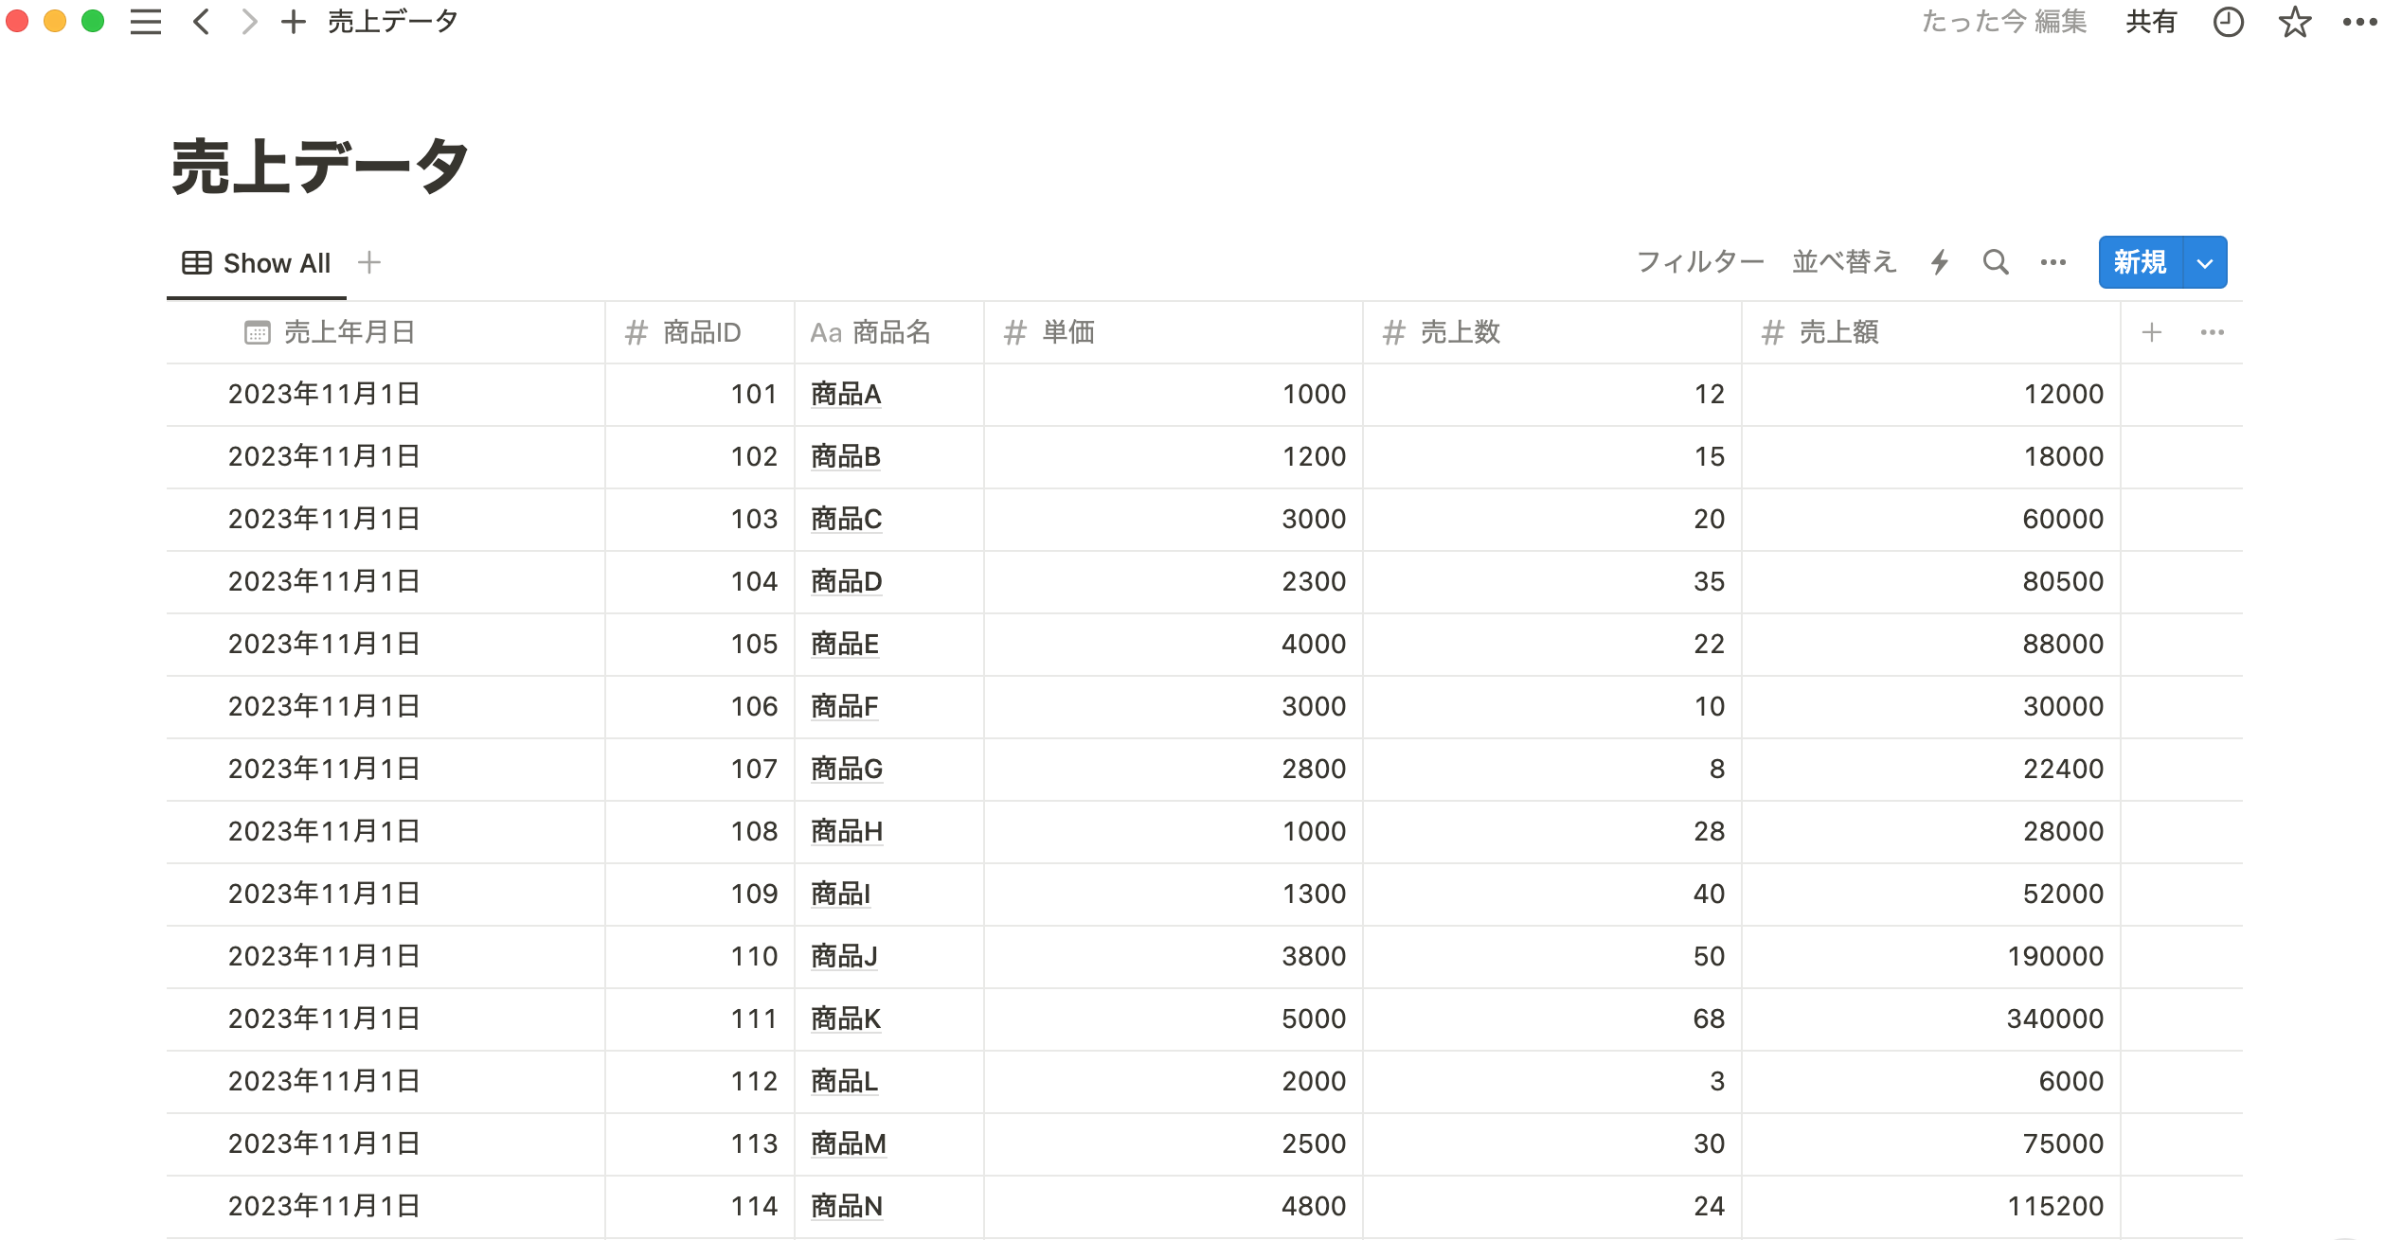
Task: Select 売上額 cell 190000
Action: [1931, 956]
